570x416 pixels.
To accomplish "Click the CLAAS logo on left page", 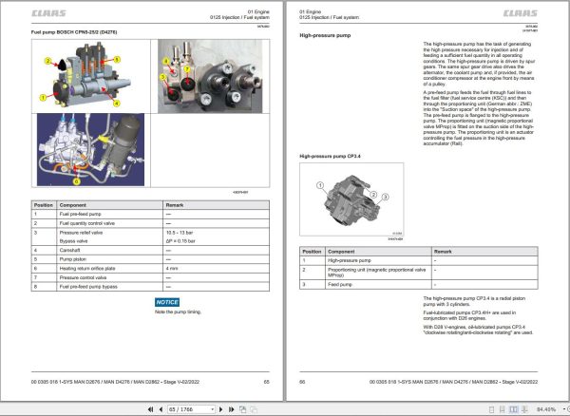I will [48, 13].
